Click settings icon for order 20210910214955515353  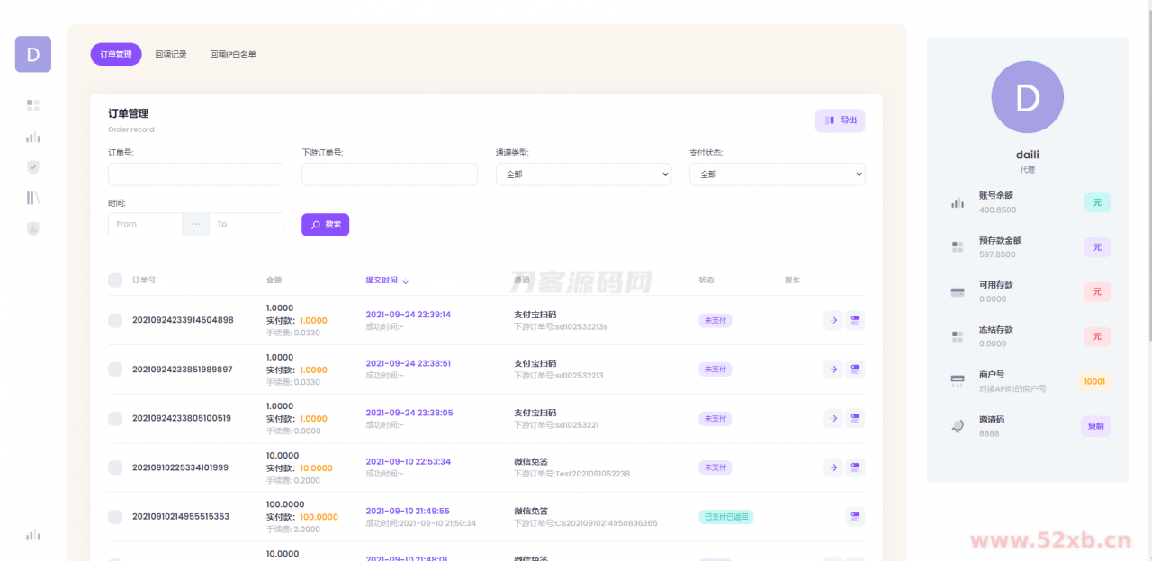coord(855,516)
